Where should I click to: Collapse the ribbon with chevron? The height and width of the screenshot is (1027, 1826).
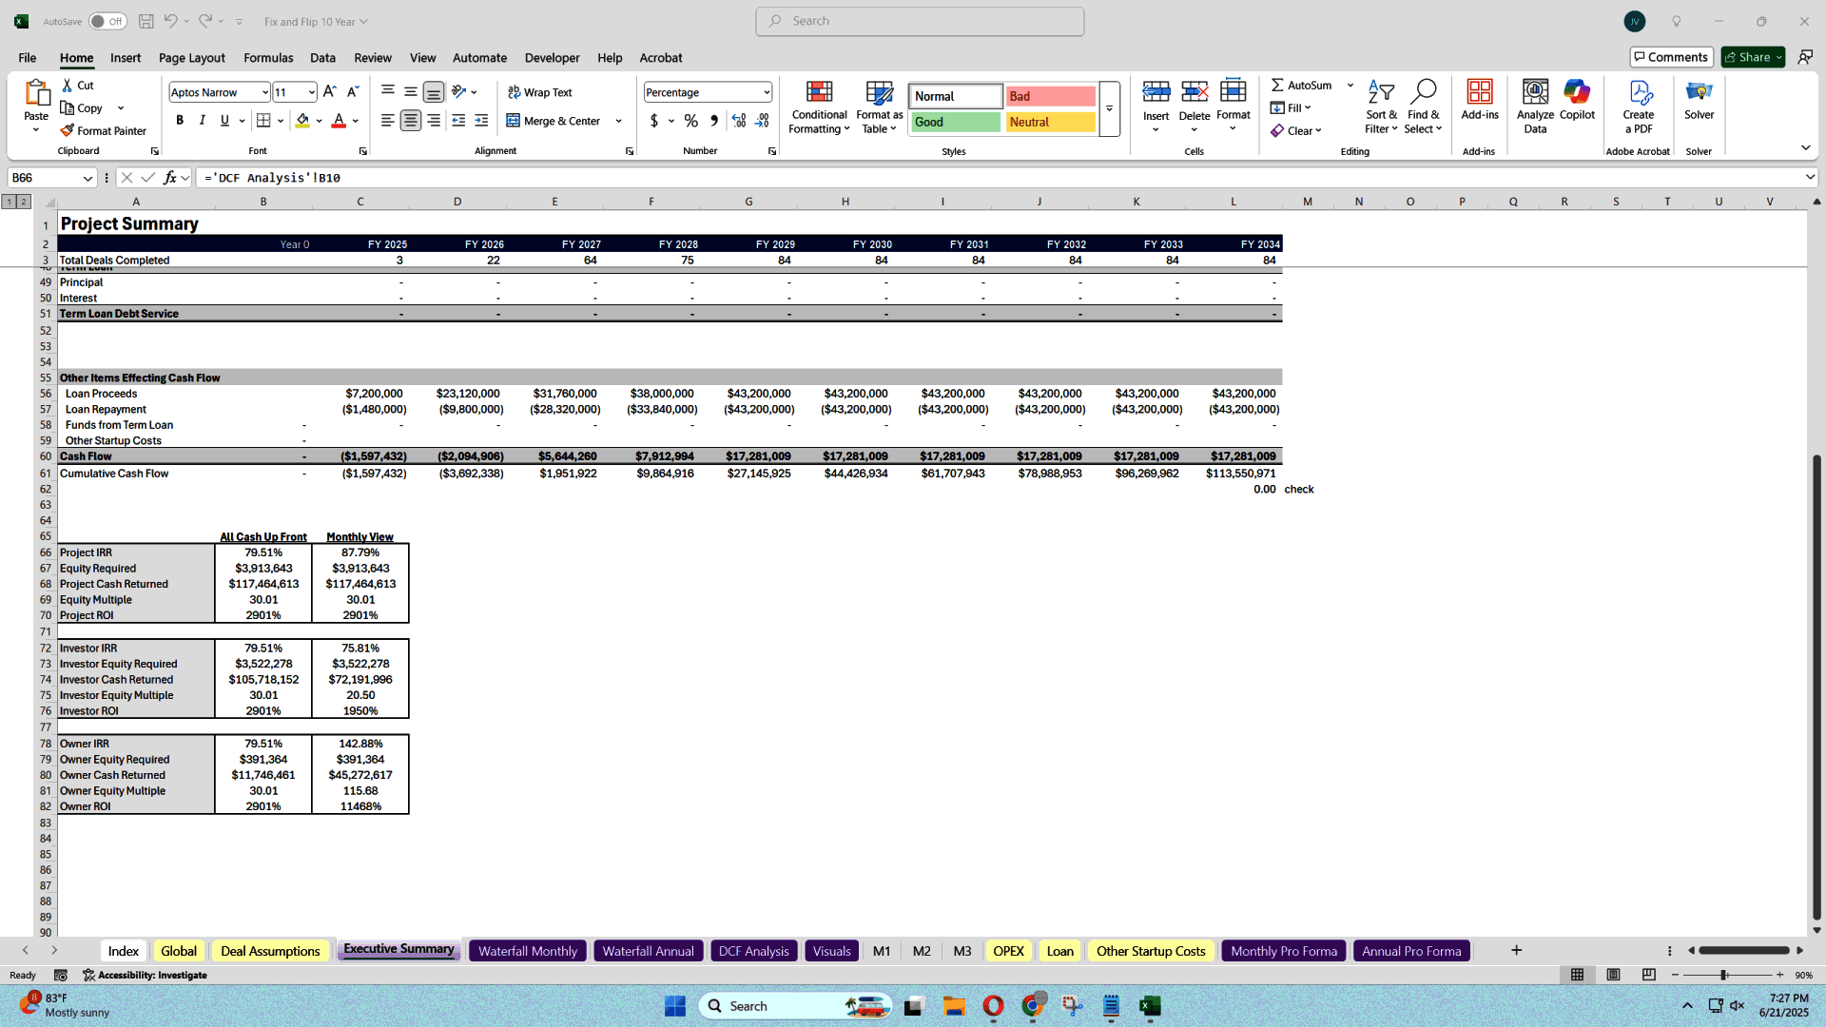(1805, 147)
